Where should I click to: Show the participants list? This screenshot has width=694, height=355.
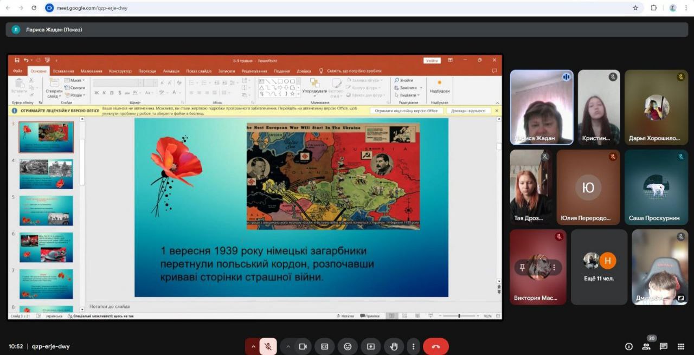pos(646,346)
